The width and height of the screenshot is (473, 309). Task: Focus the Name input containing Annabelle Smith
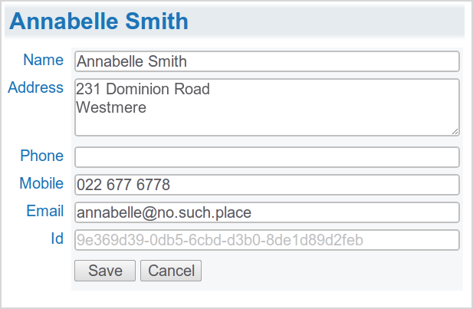click(x=267, y=61)
